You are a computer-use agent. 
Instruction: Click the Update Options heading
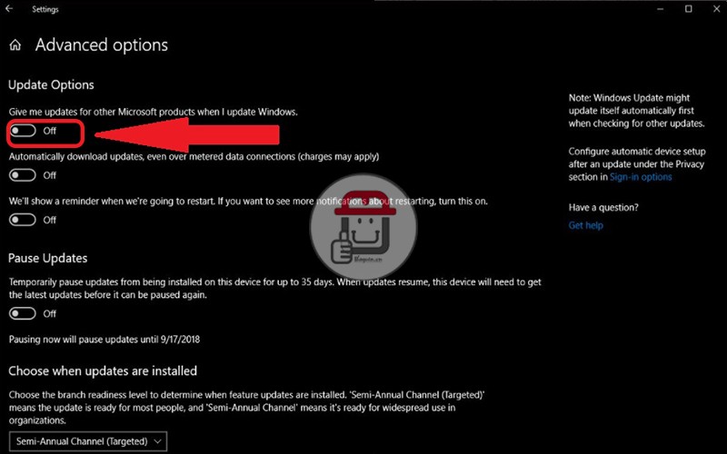(51, 84)
